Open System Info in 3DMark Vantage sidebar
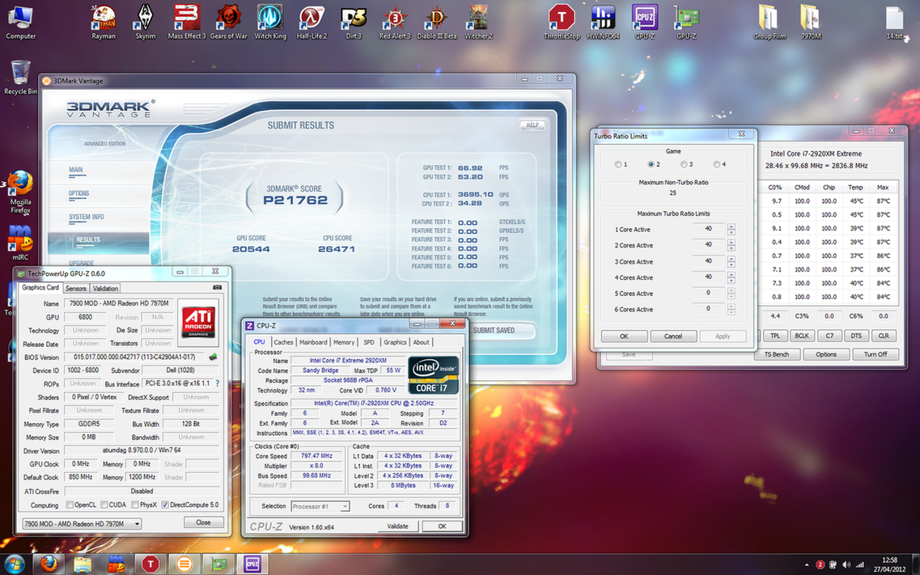920x575 pixels. tap(87, 217)
